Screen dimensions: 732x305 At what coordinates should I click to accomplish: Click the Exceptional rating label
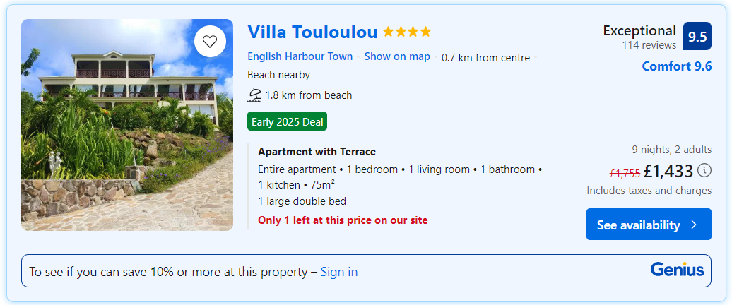639,30
